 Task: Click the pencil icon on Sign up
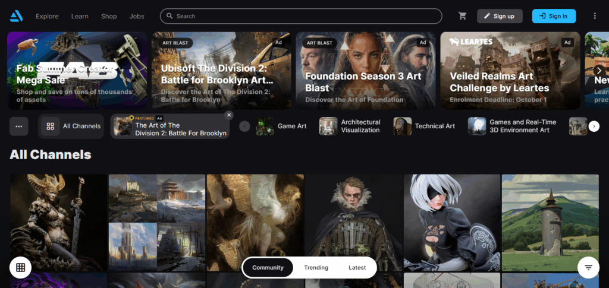click(x=487, y=16)
